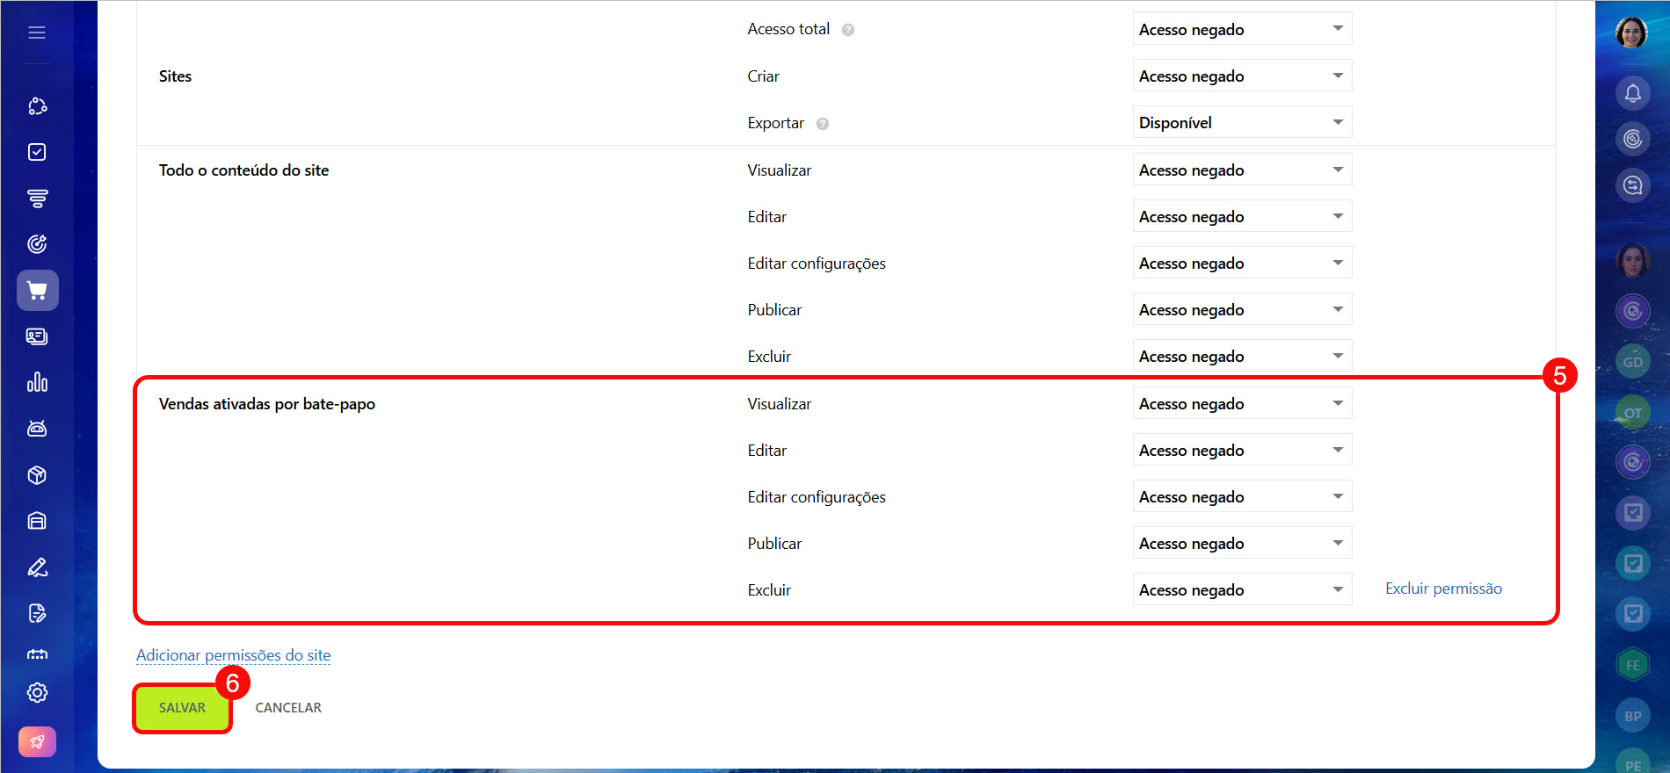Open the shopping cart icon in sidebar
This screenshot has width=1670, height=773.
(37, 291)
